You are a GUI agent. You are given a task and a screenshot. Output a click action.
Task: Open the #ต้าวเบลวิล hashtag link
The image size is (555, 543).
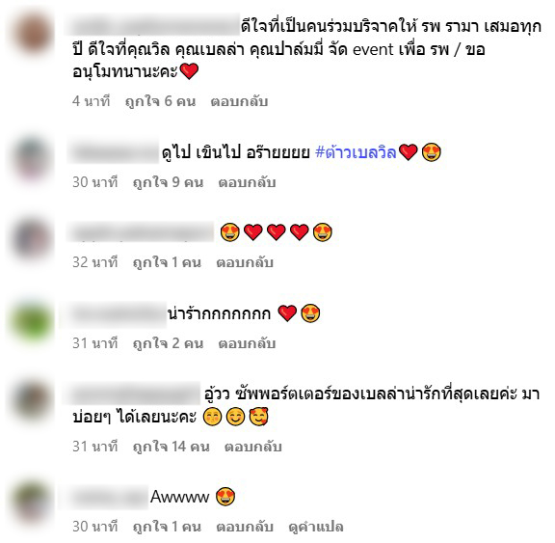click(356, 152)
